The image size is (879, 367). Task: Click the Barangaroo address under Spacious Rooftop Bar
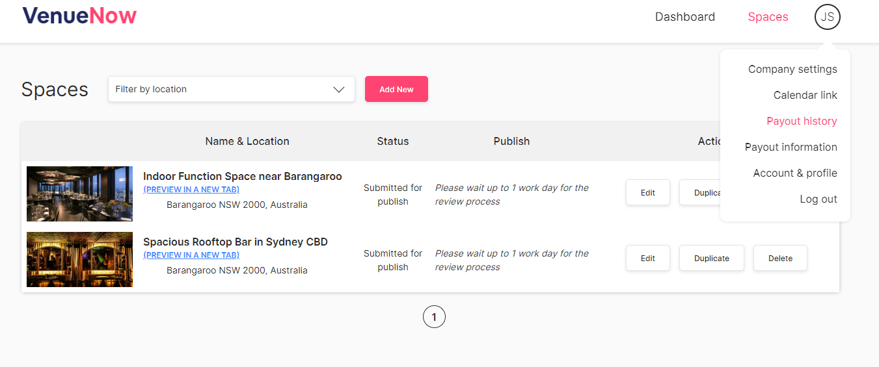pyautogui.click(x=237, y=270)
